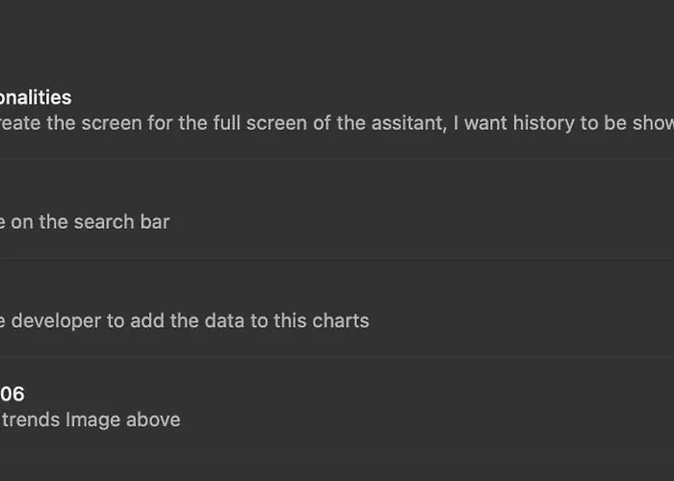Click the word "above" in the last note

pos(153,420)
